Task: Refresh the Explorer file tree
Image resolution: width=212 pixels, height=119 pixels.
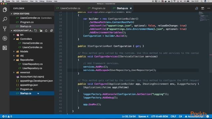Action: click(46, 31)
